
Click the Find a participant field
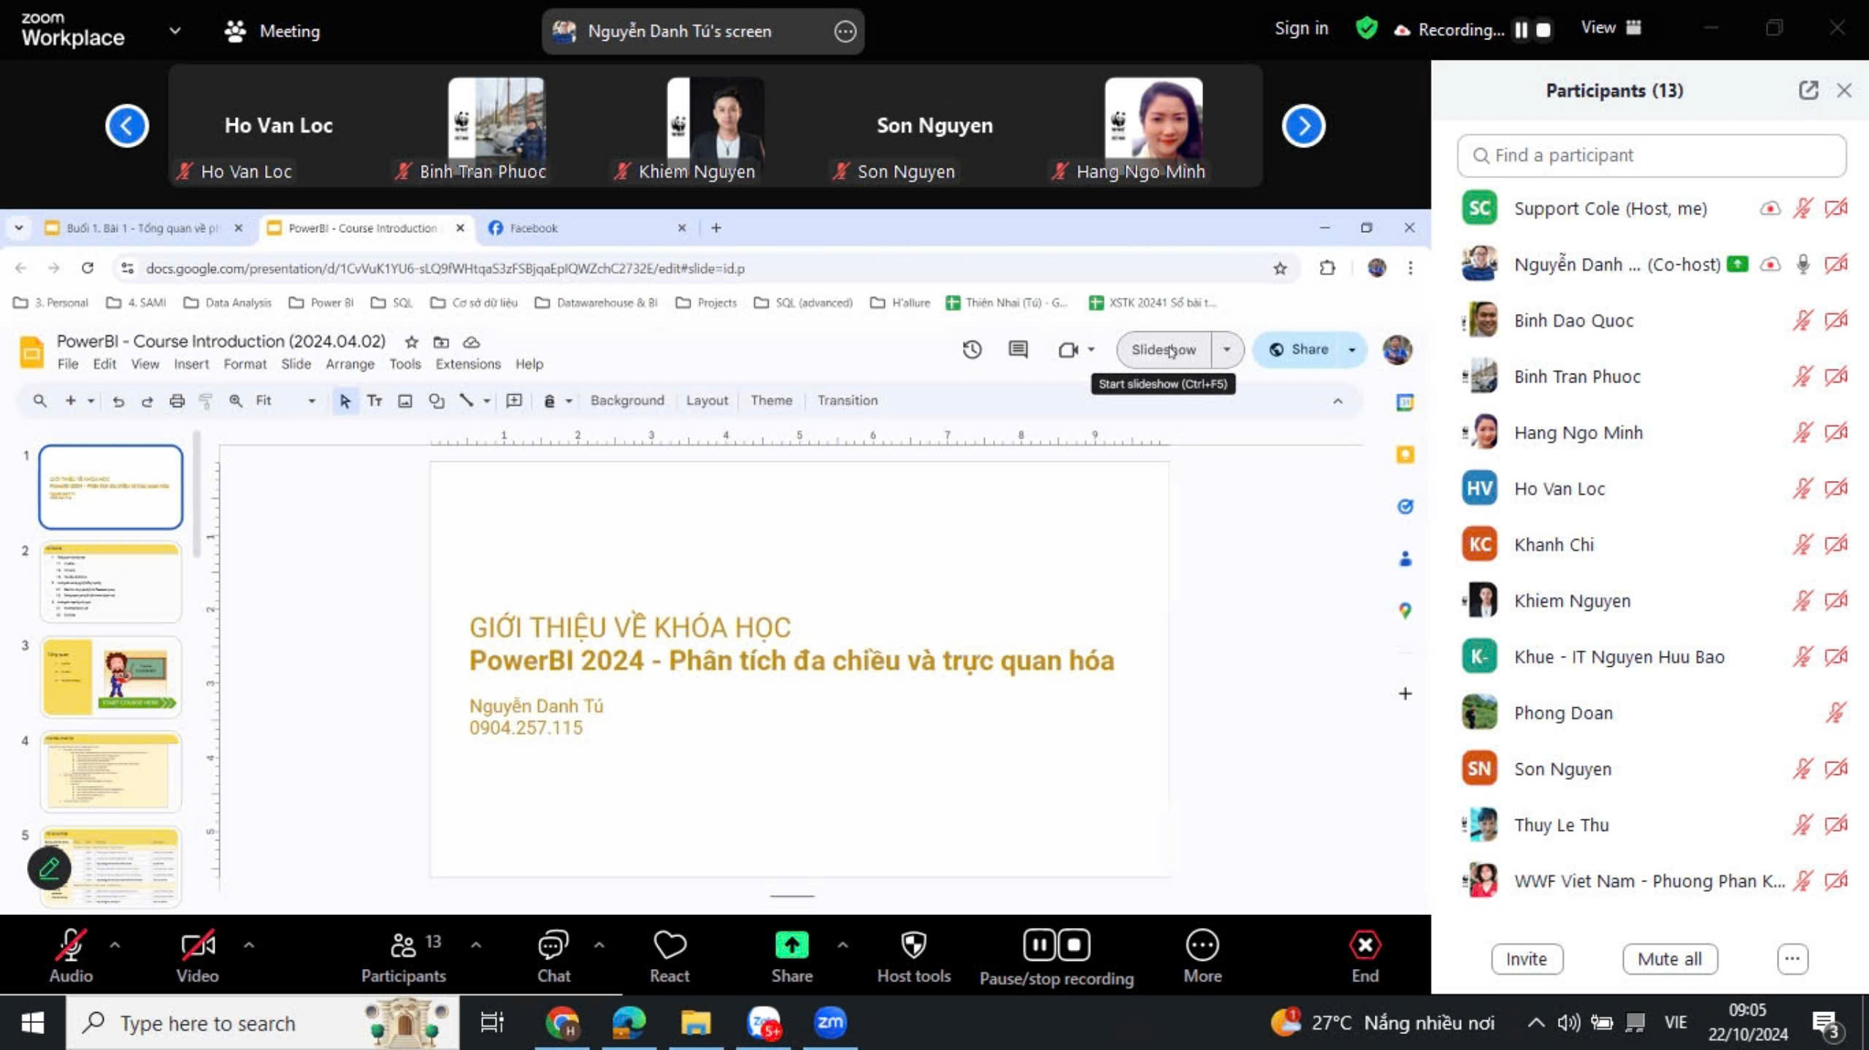[1651, 155]
